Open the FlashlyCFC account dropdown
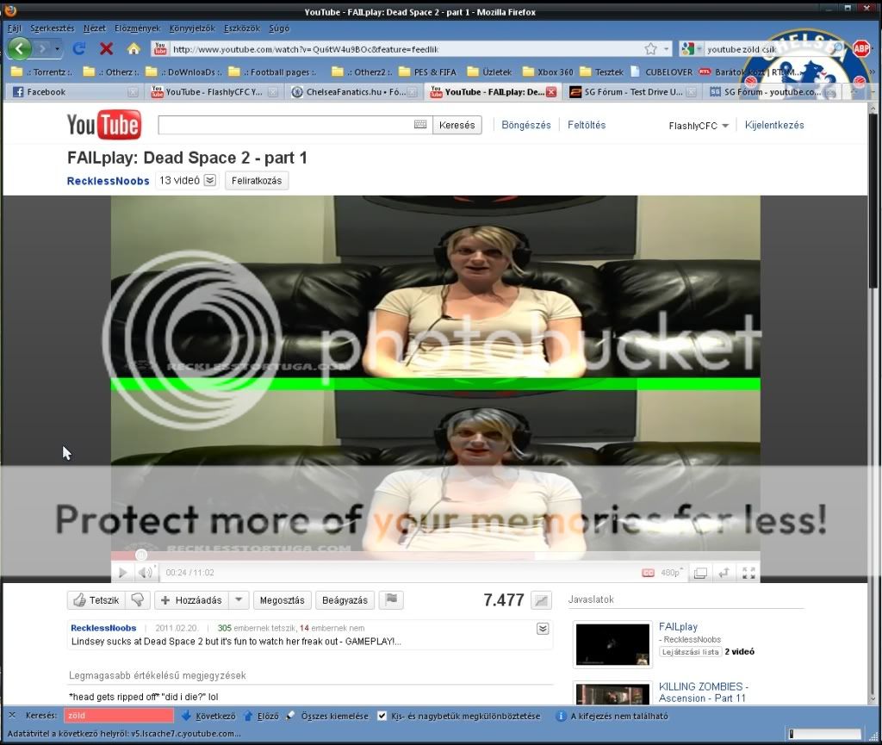The image size is (882, 745). tap(699, 126)
